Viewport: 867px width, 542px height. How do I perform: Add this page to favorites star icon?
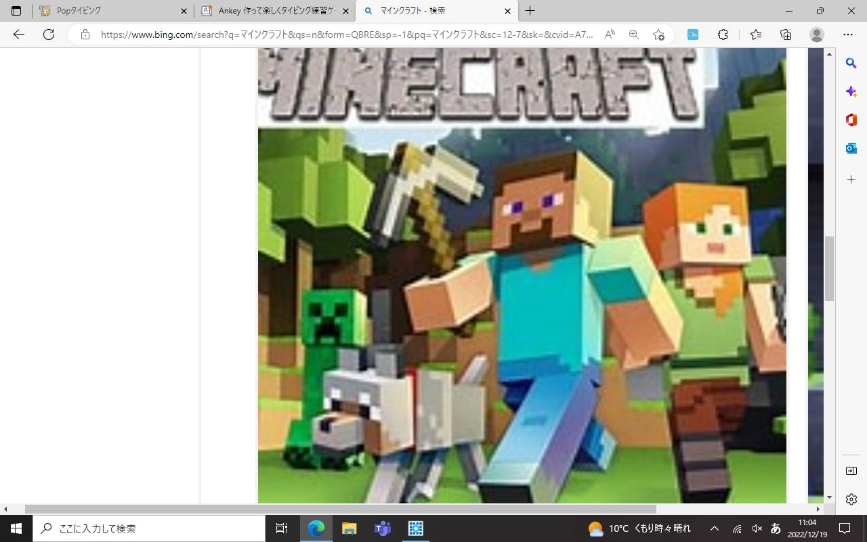click(x=658, y=35)
